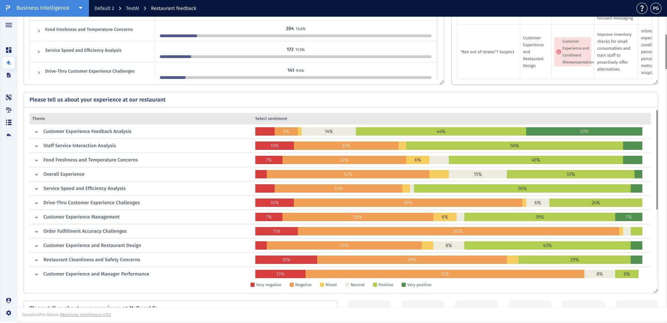The image size is (667, 323).
Task: Expand the Overall Experience theme row
Action: 36,175
